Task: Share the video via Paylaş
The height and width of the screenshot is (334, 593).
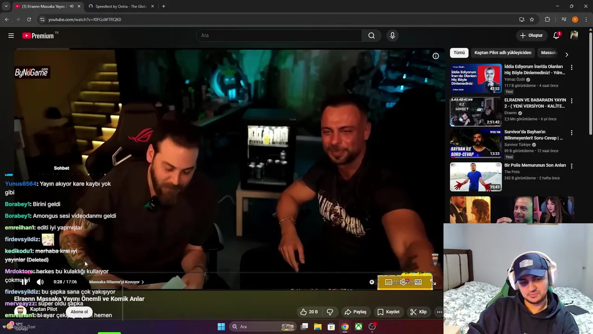Action: point(355,312)
